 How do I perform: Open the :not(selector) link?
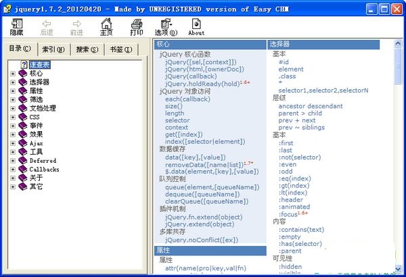pyautogui.click(x=300, y=157)
